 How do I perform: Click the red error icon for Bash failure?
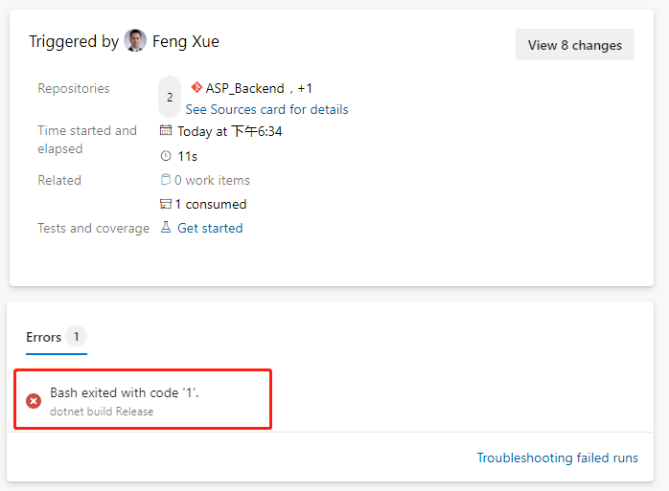[34, 401]
